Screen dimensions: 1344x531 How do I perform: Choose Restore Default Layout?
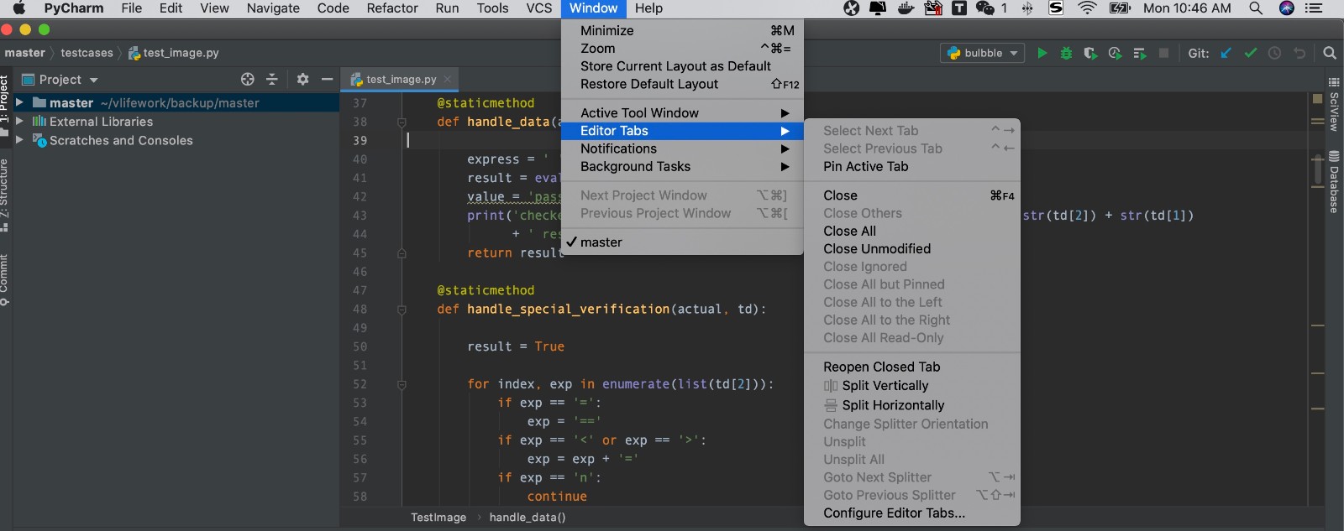(x=682, y=85)
